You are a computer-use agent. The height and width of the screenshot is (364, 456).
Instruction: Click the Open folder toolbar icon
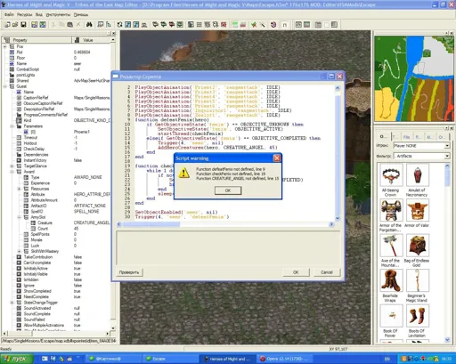point(15,25)
